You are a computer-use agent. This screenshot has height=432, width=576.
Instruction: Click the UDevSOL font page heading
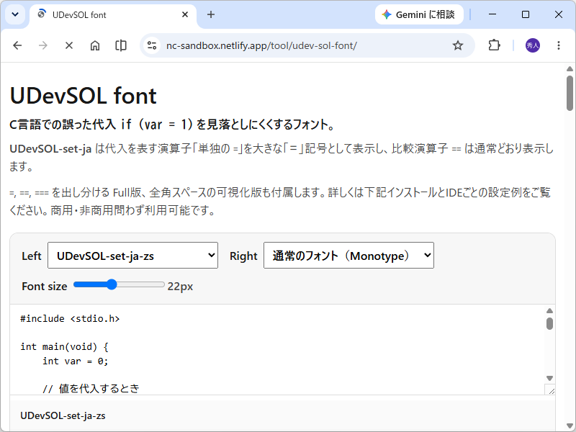point(83,96)
